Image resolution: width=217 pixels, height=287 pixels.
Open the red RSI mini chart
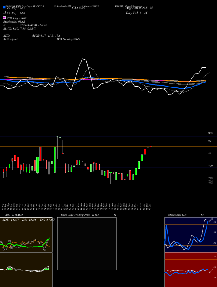(191, 270)
